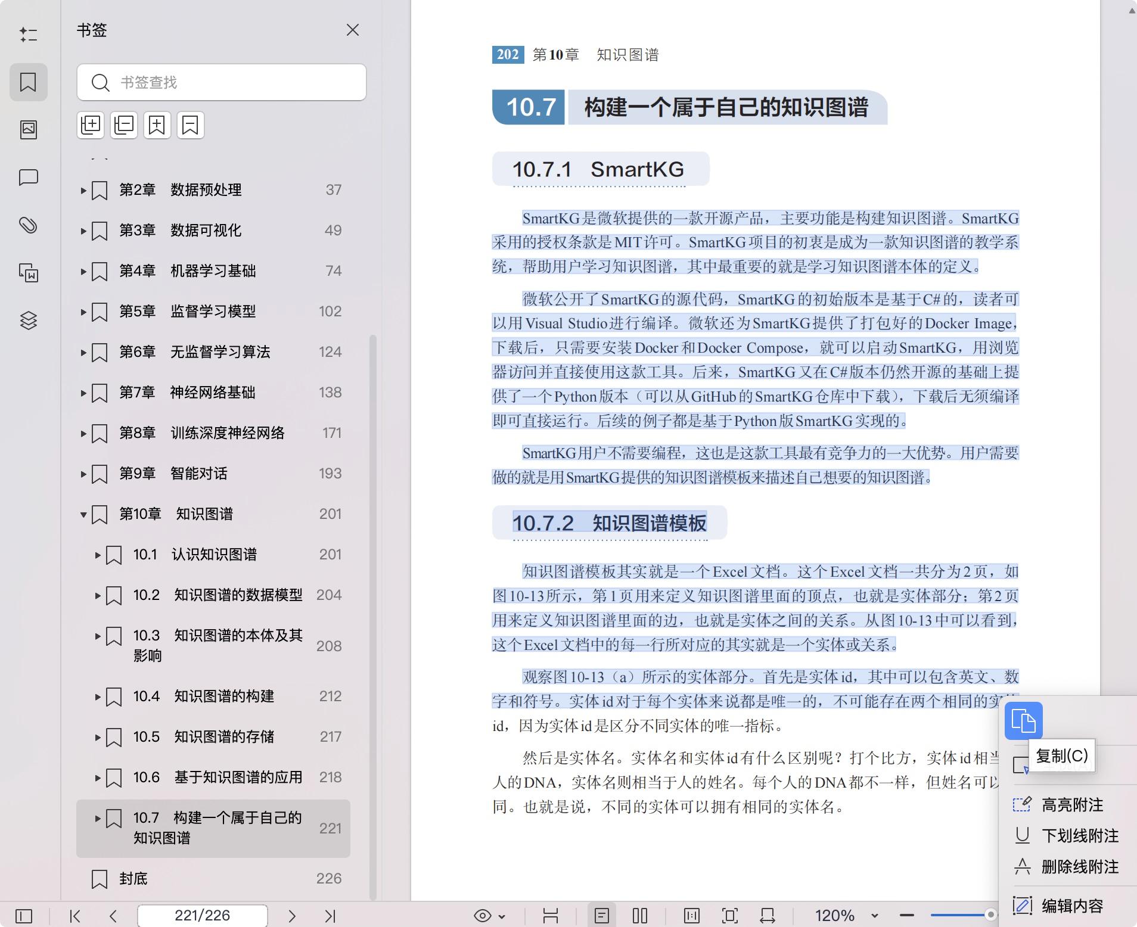Image resolution: width=1137 pixels, height=927 pixels.
Task: Click the 复制 copy icon button
Action: 1024,721
